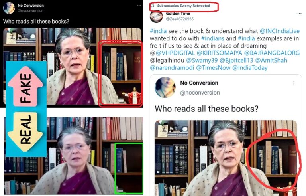
Task: Open @narendramodi mention
Action: (x=172, y=68)
